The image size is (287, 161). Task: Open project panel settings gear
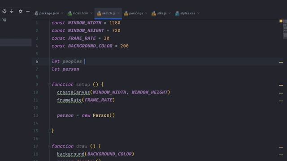point(21,11)
